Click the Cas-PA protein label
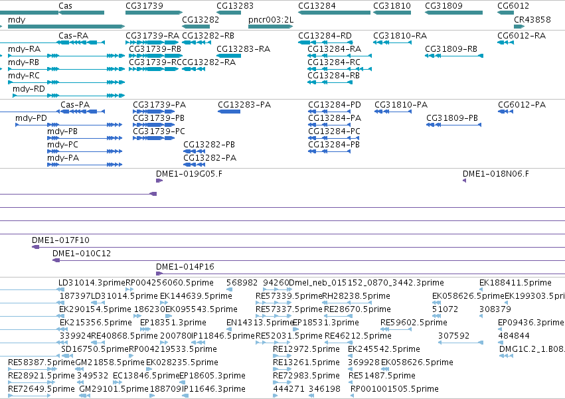 click(75, 105)
